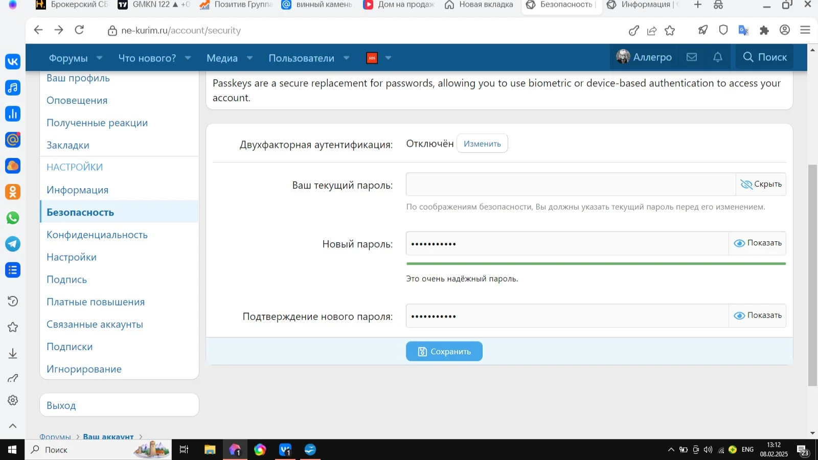This screenshot has height=460, width=818.
Task: Open VK from the browser sidebar
Action: tap(12, 61)
